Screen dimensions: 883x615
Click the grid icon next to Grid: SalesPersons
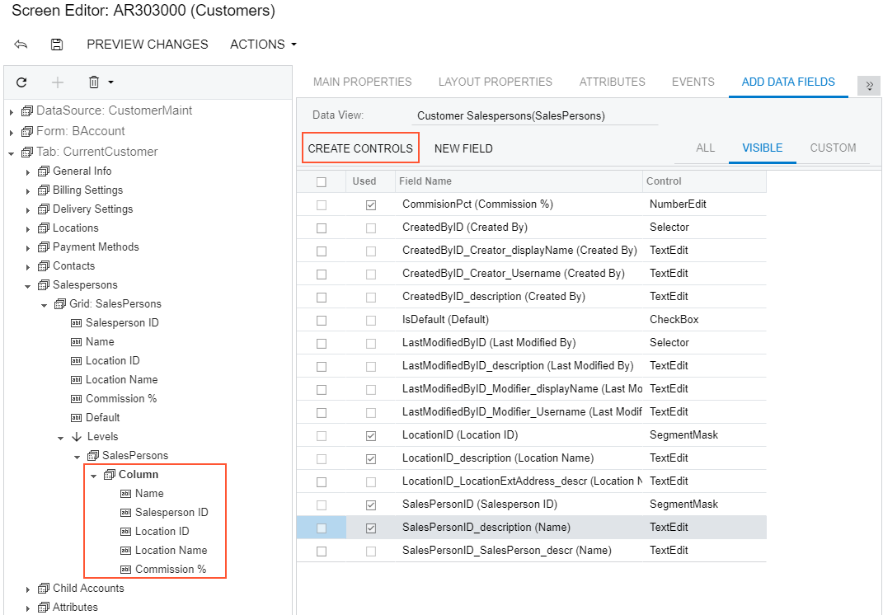pos(59,303)
